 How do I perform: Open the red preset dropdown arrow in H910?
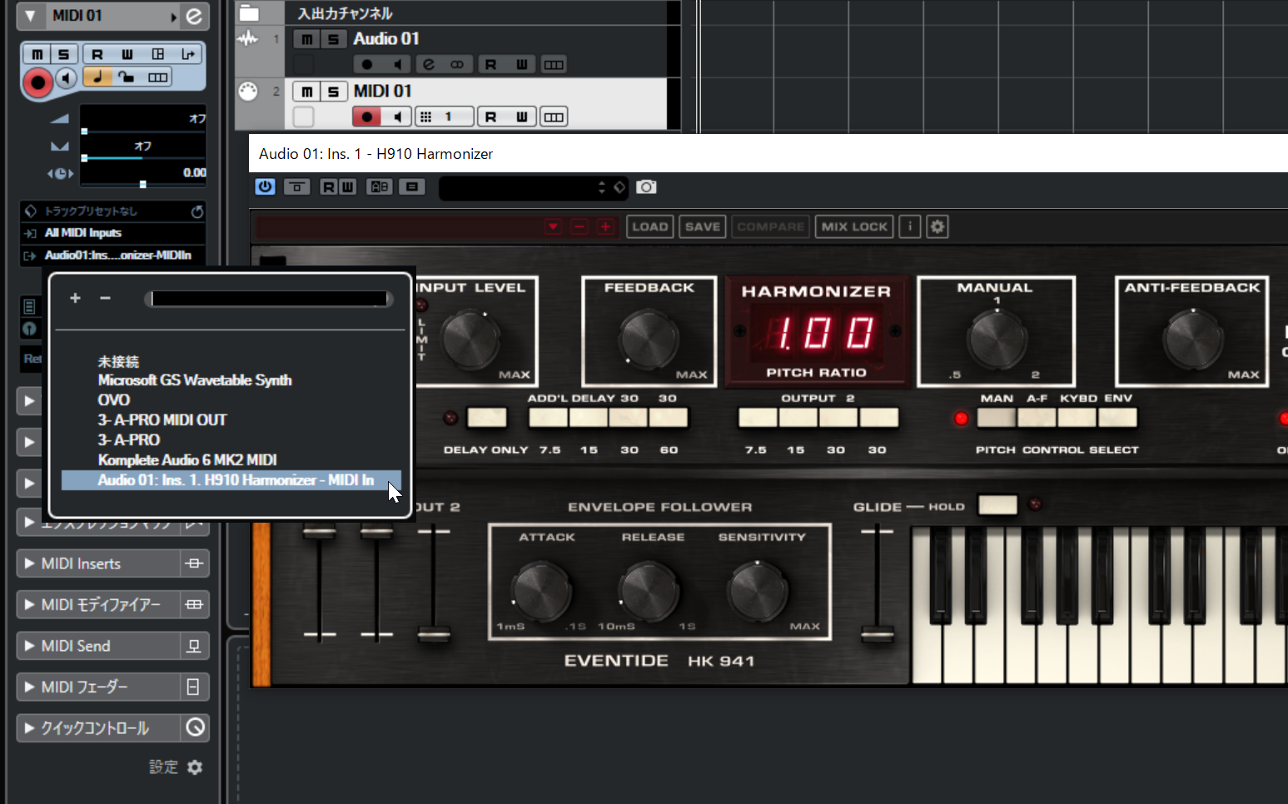[x=554, y=226]
